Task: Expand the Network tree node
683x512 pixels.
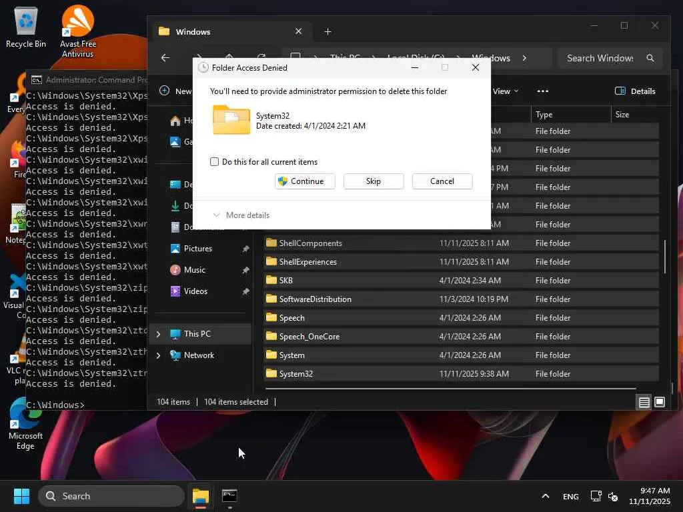Action: (x=158, y=355)
